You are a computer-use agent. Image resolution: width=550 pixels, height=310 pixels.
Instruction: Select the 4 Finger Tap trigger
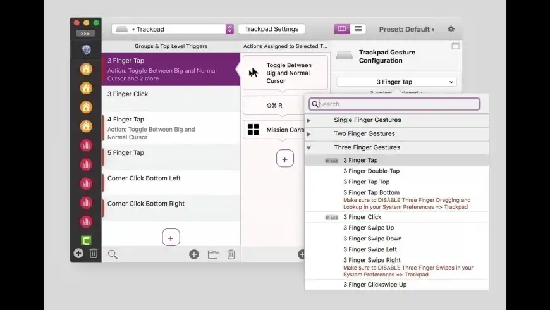[x=171, y=128]
